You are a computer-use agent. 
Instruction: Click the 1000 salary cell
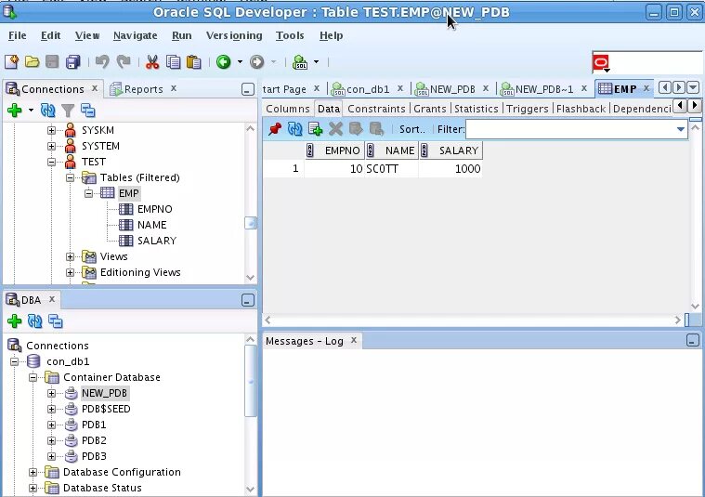(450, 169)
